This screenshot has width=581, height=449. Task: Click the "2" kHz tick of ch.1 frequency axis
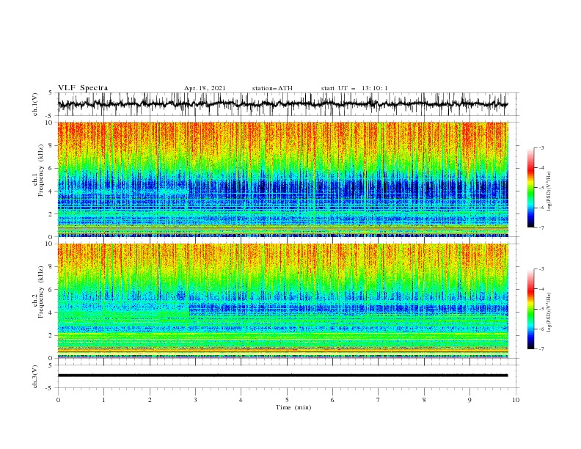click(x=51, y=214)
